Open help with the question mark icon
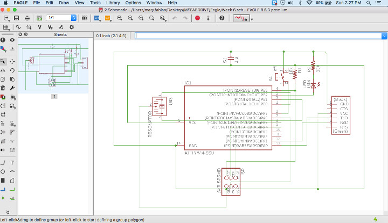 pos(221,18)
